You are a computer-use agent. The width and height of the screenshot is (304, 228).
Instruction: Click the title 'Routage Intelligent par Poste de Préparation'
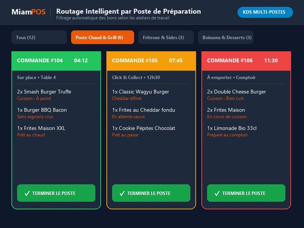(x=128, y=11)
